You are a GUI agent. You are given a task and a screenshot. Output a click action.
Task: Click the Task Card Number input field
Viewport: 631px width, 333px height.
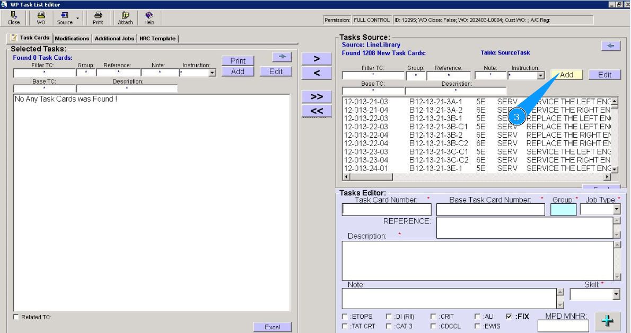click(x=387, y=210)
